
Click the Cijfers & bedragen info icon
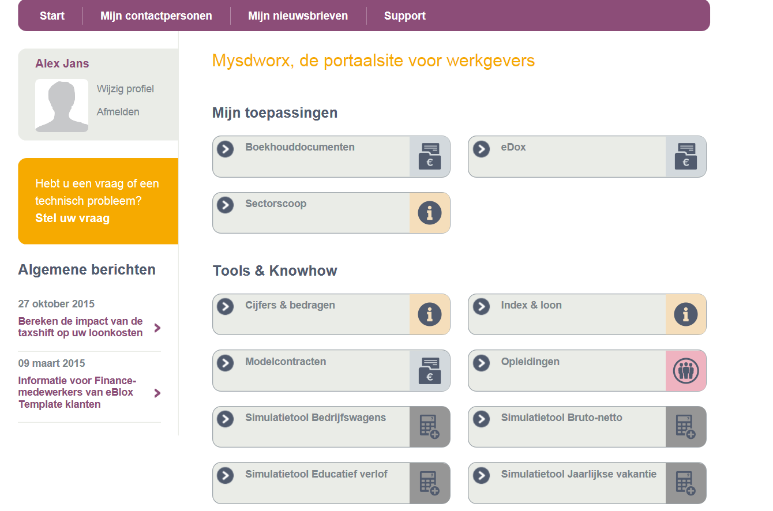coord(430,314)
